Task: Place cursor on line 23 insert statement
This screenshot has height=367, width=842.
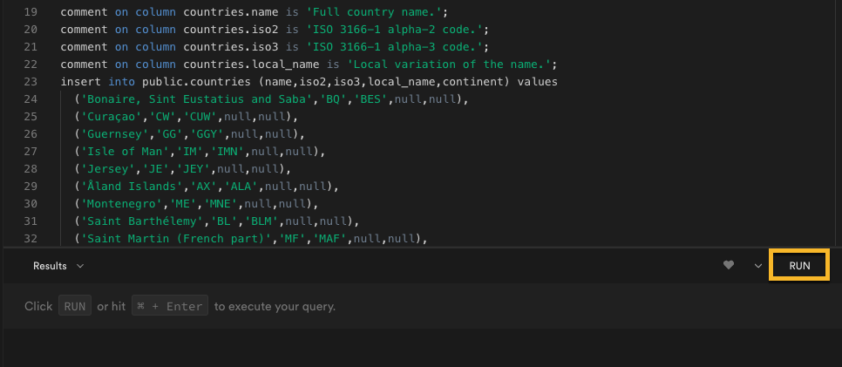Action: click(x=309, y=82)
